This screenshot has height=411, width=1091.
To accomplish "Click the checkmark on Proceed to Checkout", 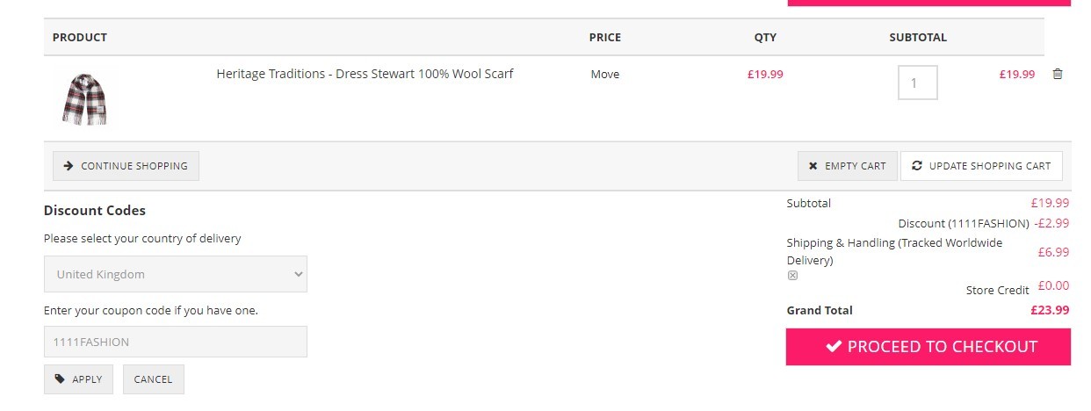I will tap(835, 347).
